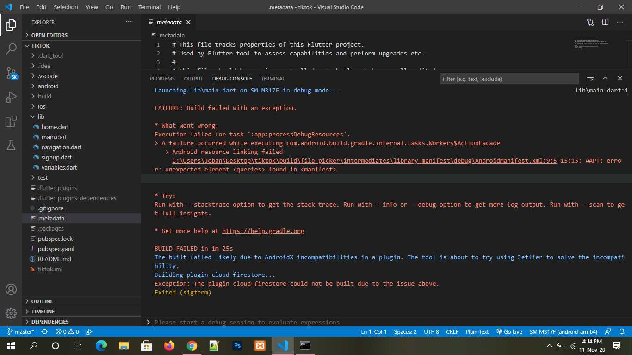Open README.md file
The width and height of the screenshot is (632, 355).
(x=81, y=259)
